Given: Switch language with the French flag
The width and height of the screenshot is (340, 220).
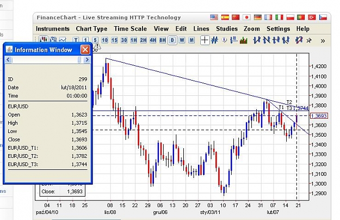Looking at the screenshot, I should 268,17.
